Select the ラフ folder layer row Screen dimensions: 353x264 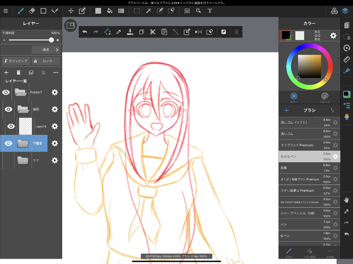point(31,160)
